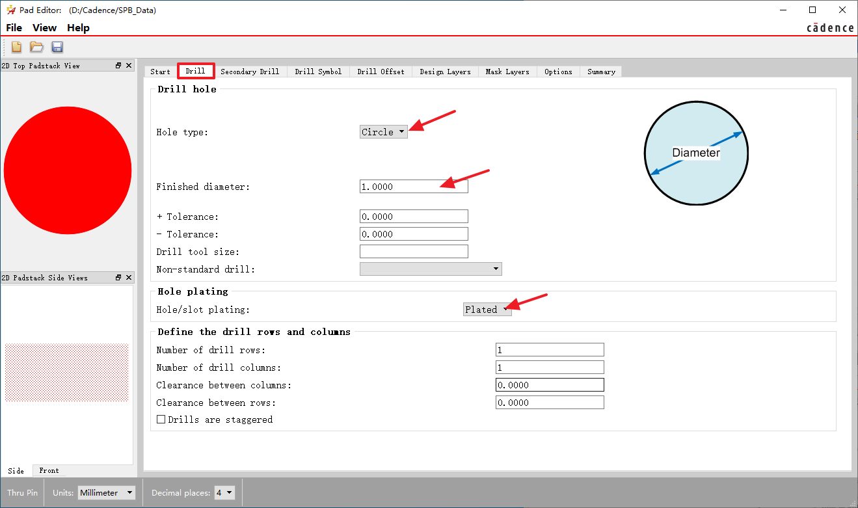The width and height of the screenshot is (858, 508).
Task: Close the Pad Editor window
Action: [x=842, y=10]
